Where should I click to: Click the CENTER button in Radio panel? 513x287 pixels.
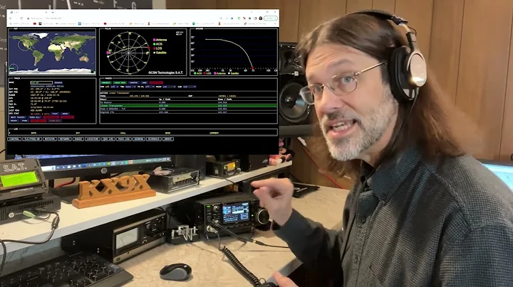pyautogui.click(x=133, y=82)
